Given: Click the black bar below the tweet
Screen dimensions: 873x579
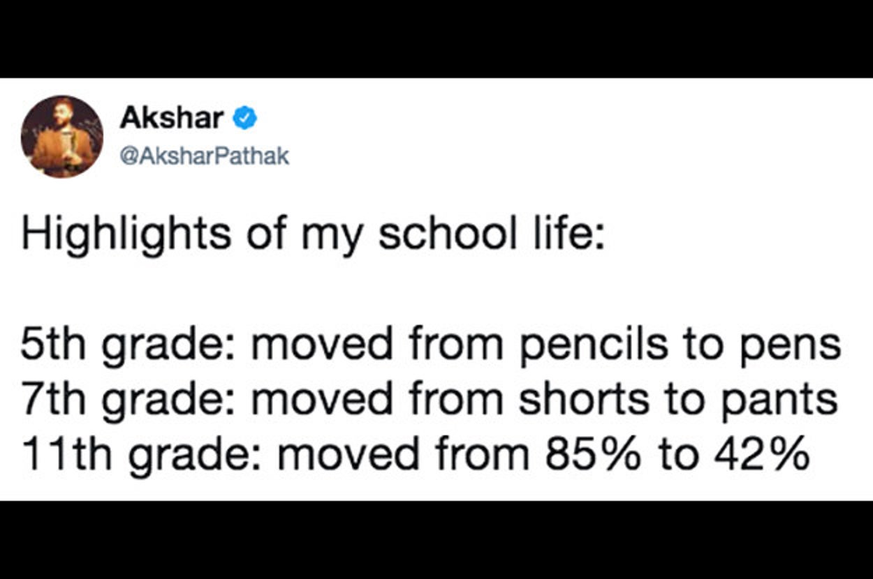Looking at the screenshot, I should pyautogui.click(x=436, y=539).
